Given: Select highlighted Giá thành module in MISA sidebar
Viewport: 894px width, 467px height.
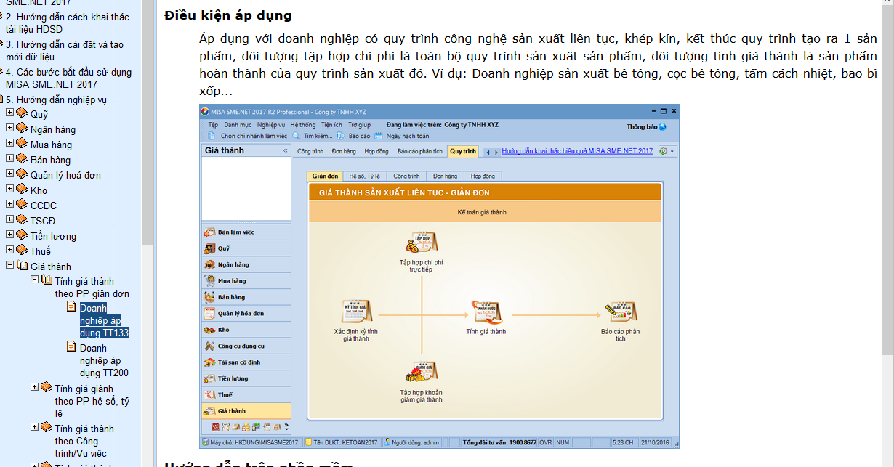Looking at the screenshot, I should pos(246,411).
